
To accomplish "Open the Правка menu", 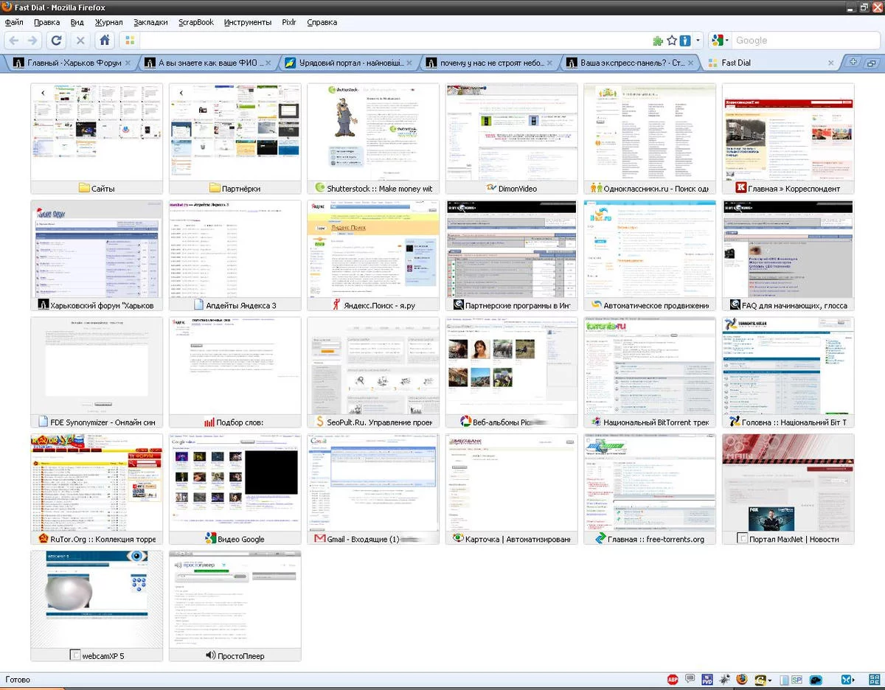I will (x=47, y=22).
